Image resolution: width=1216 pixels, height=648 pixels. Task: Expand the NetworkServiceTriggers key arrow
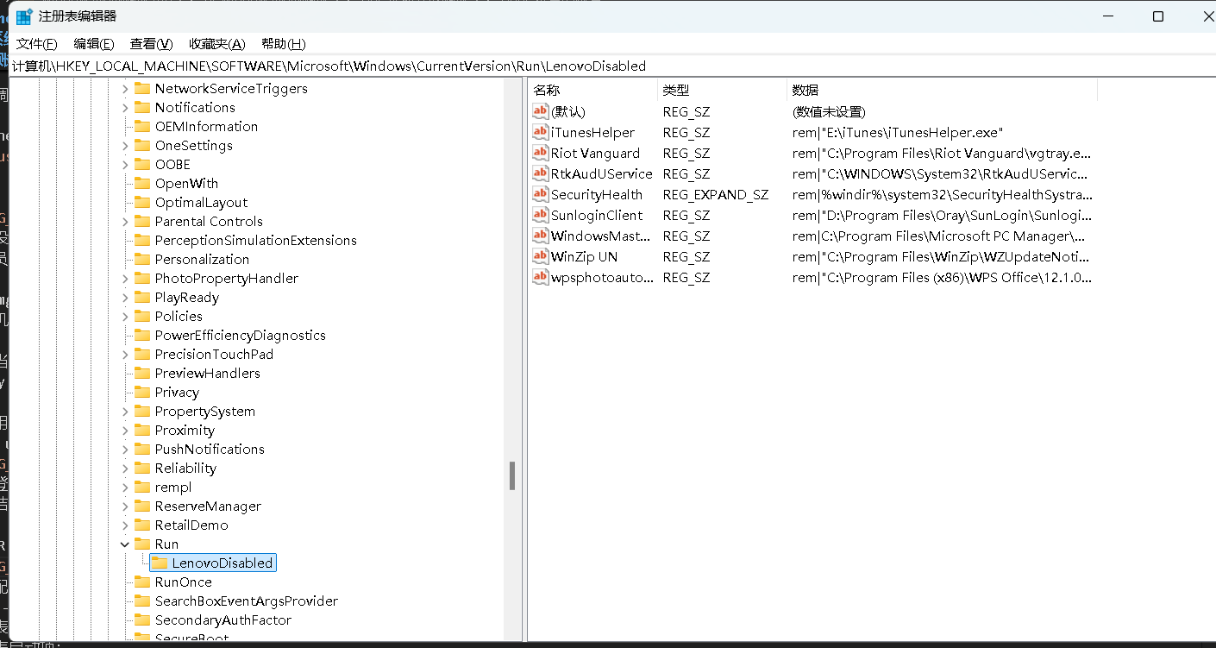125,88
